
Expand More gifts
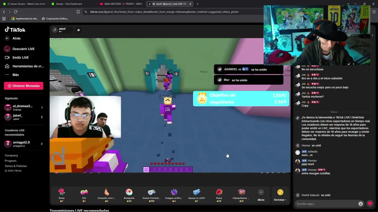tap(261, 195)
